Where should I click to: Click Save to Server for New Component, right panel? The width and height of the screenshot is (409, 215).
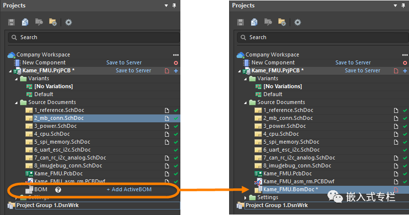353,62
